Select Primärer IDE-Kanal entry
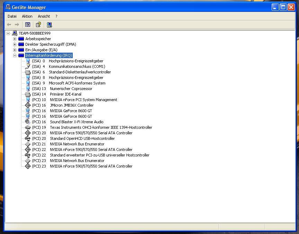299x234 pixels. click(x=56, y=94)
